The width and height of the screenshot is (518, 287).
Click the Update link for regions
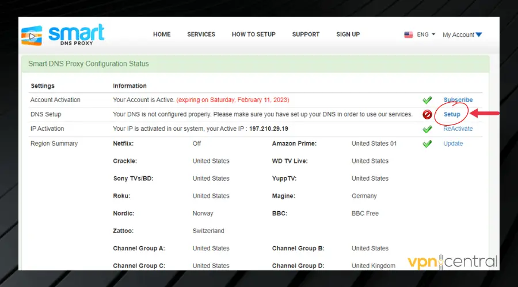pyautogui.click(x=452, y=143)
